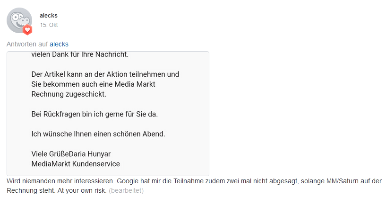
Task: Click the "Antworten auf" label
Action: pos(27,44)
